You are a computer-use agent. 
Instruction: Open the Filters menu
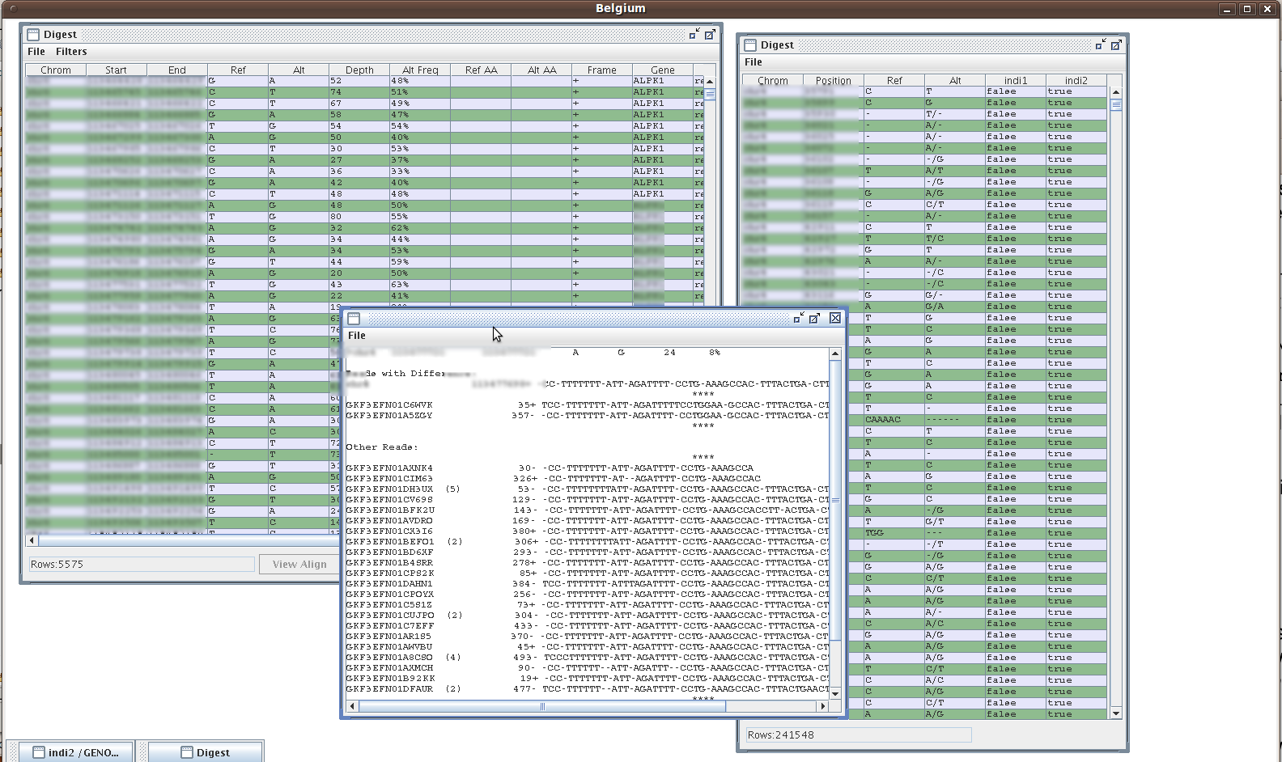(x=71, y=52)
